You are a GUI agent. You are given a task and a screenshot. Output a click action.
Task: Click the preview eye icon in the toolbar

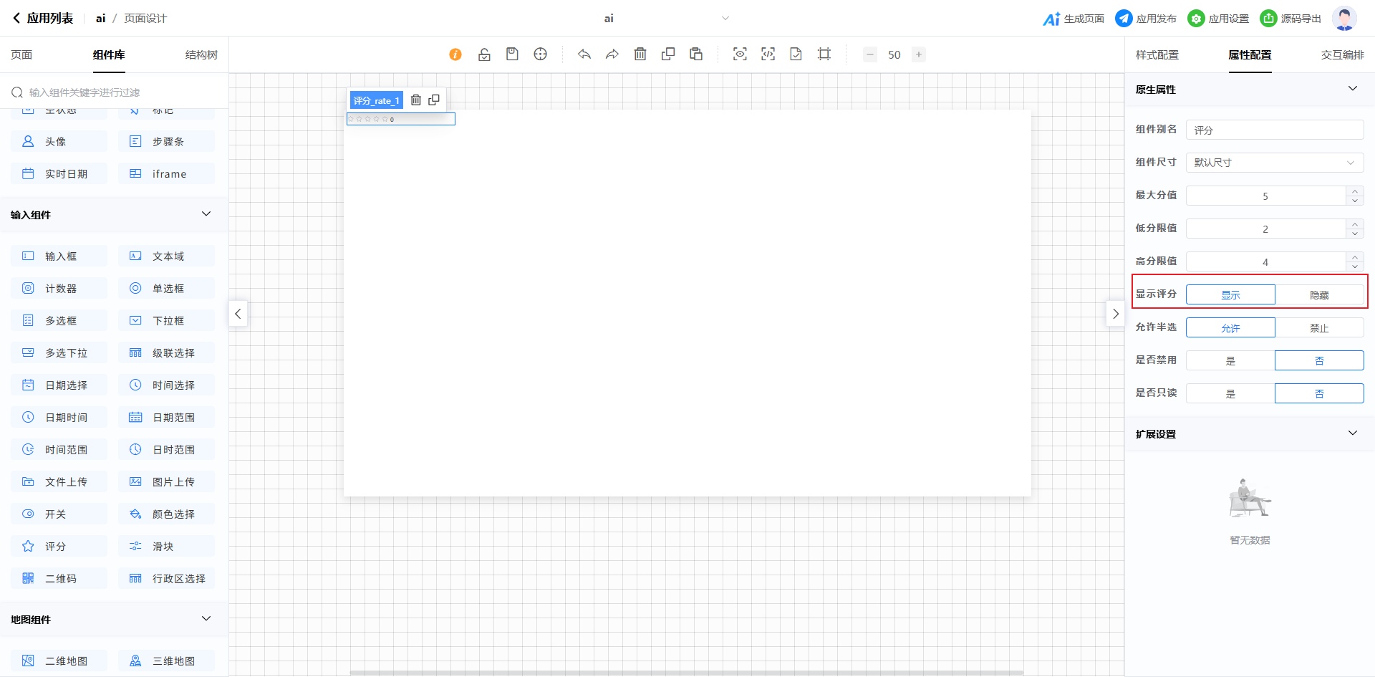pos(740,54)
